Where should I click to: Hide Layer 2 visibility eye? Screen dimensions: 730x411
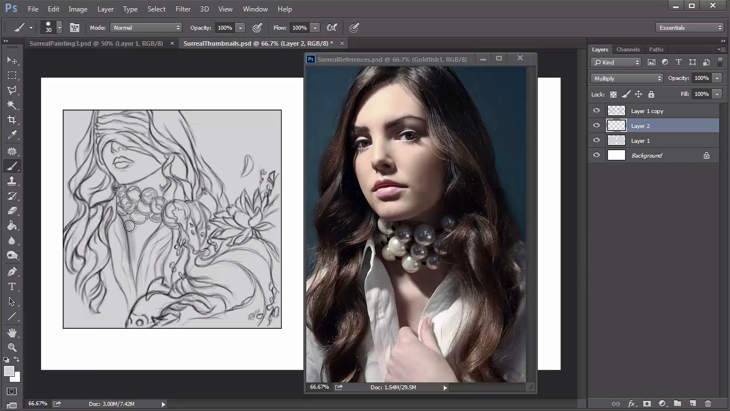[597, 126]
